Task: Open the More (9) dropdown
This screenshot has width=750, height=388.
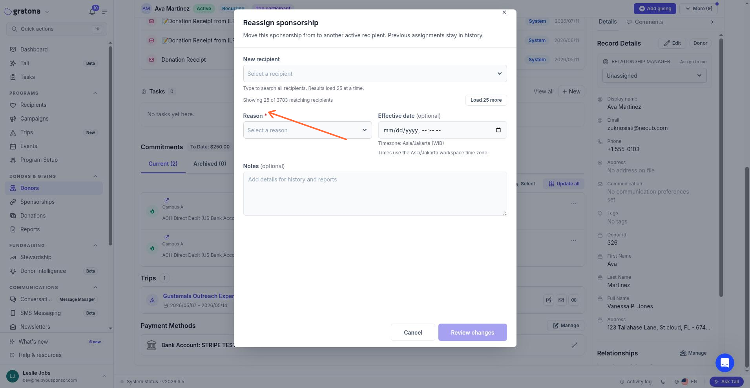Action: [x=699, y=8]
